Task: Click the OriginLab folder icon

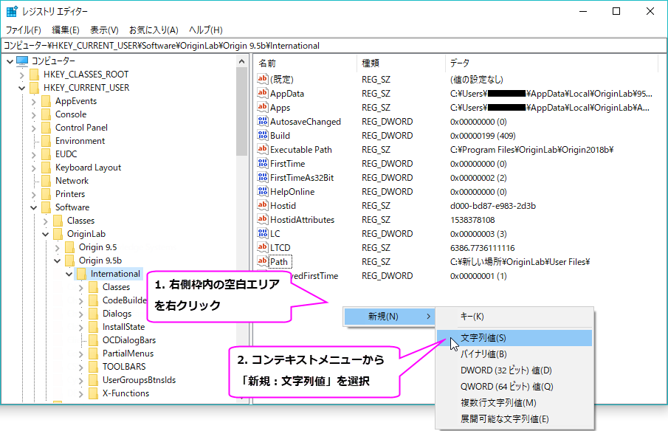Action: click(x=58, y=234)
